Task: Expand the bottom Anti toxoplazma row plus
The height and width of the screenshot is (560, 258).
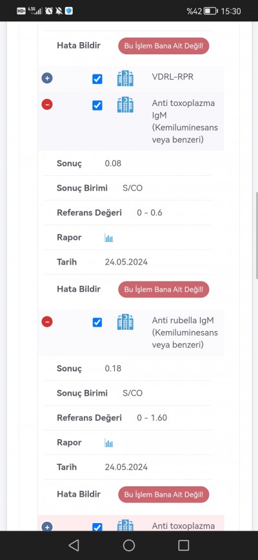Action: pyautogui.click(x=47, y=526)
